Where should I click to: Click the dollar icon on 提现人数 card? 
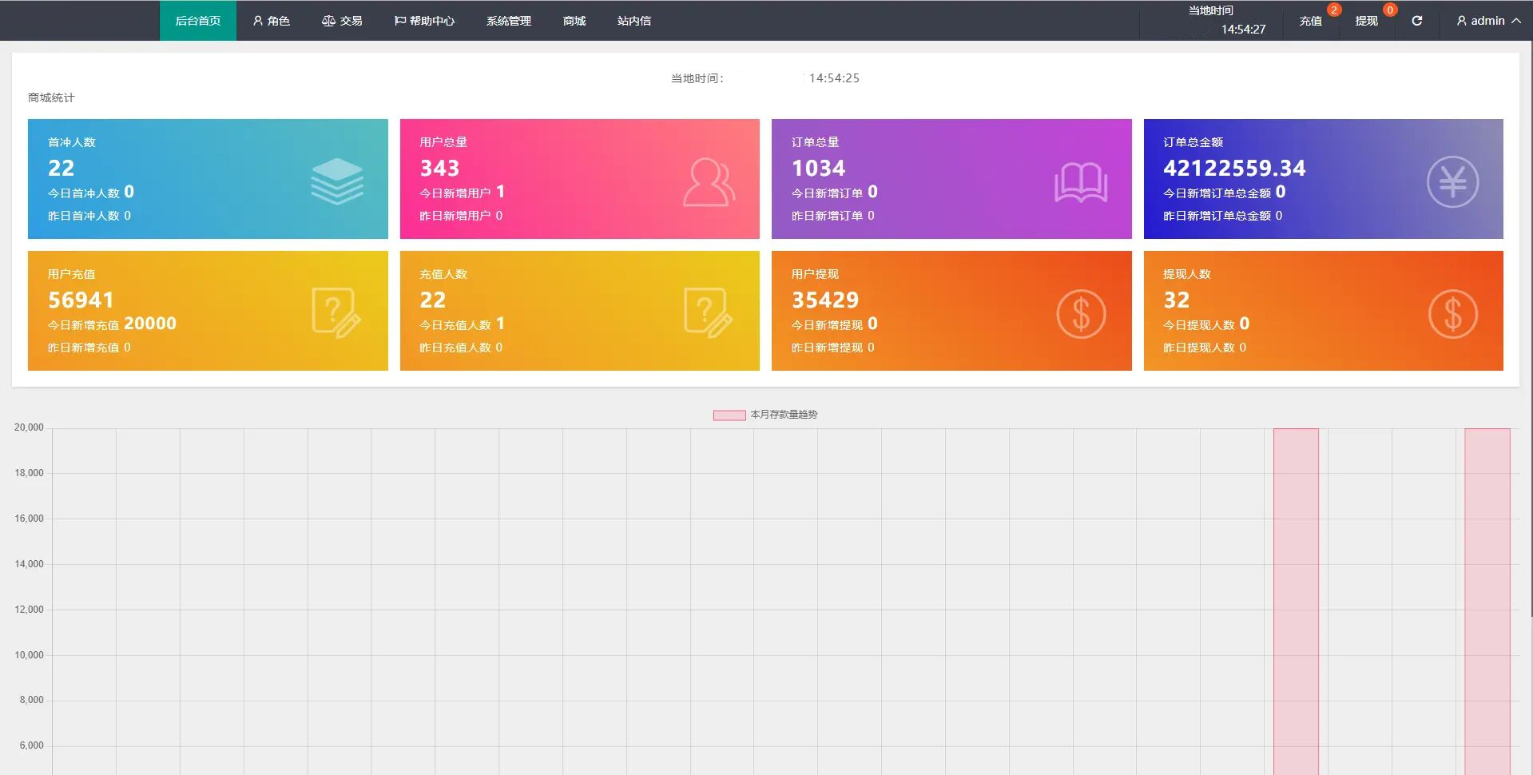[x=1452, y=313]
